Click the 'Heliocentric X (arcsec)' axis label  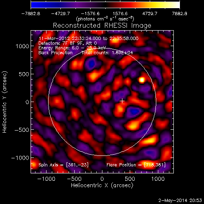(x=102, y=186)
